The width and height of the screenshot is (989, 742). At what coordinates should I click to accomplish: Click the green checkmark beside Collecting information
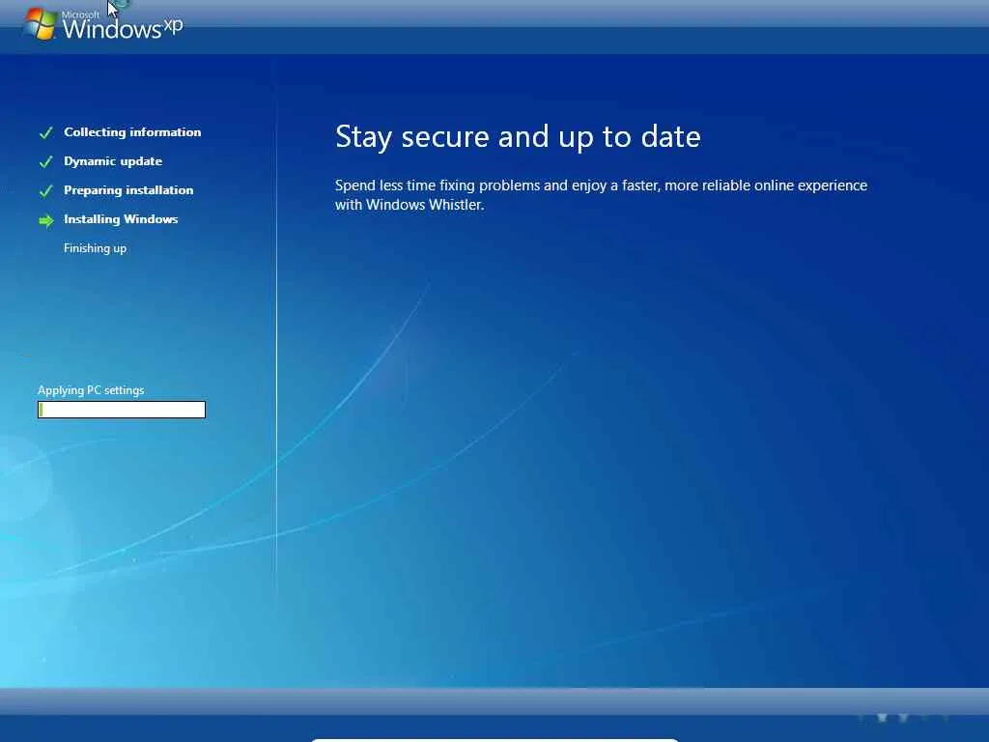pyautogui.click(x=46, y=132)
